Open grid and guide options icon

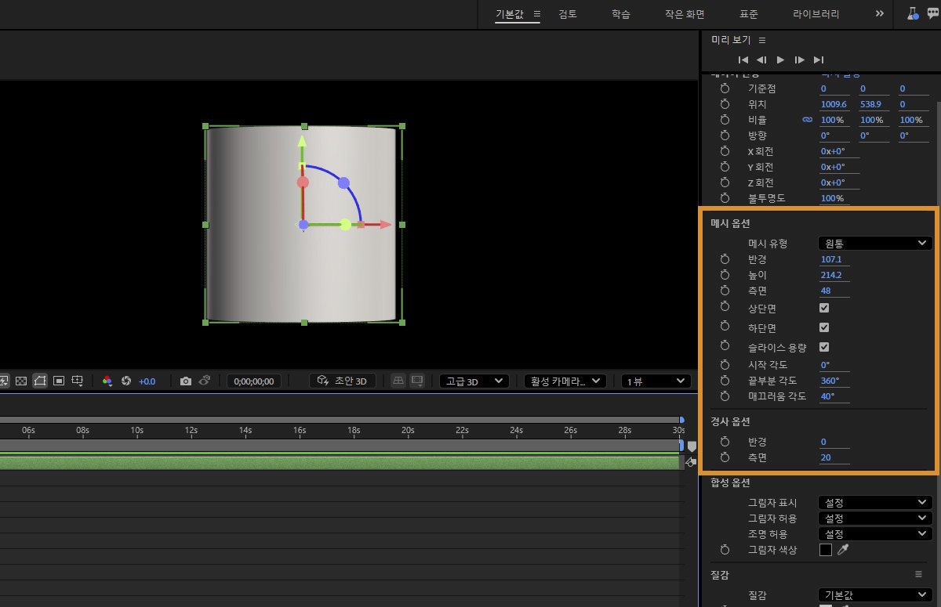click(78, 381)
